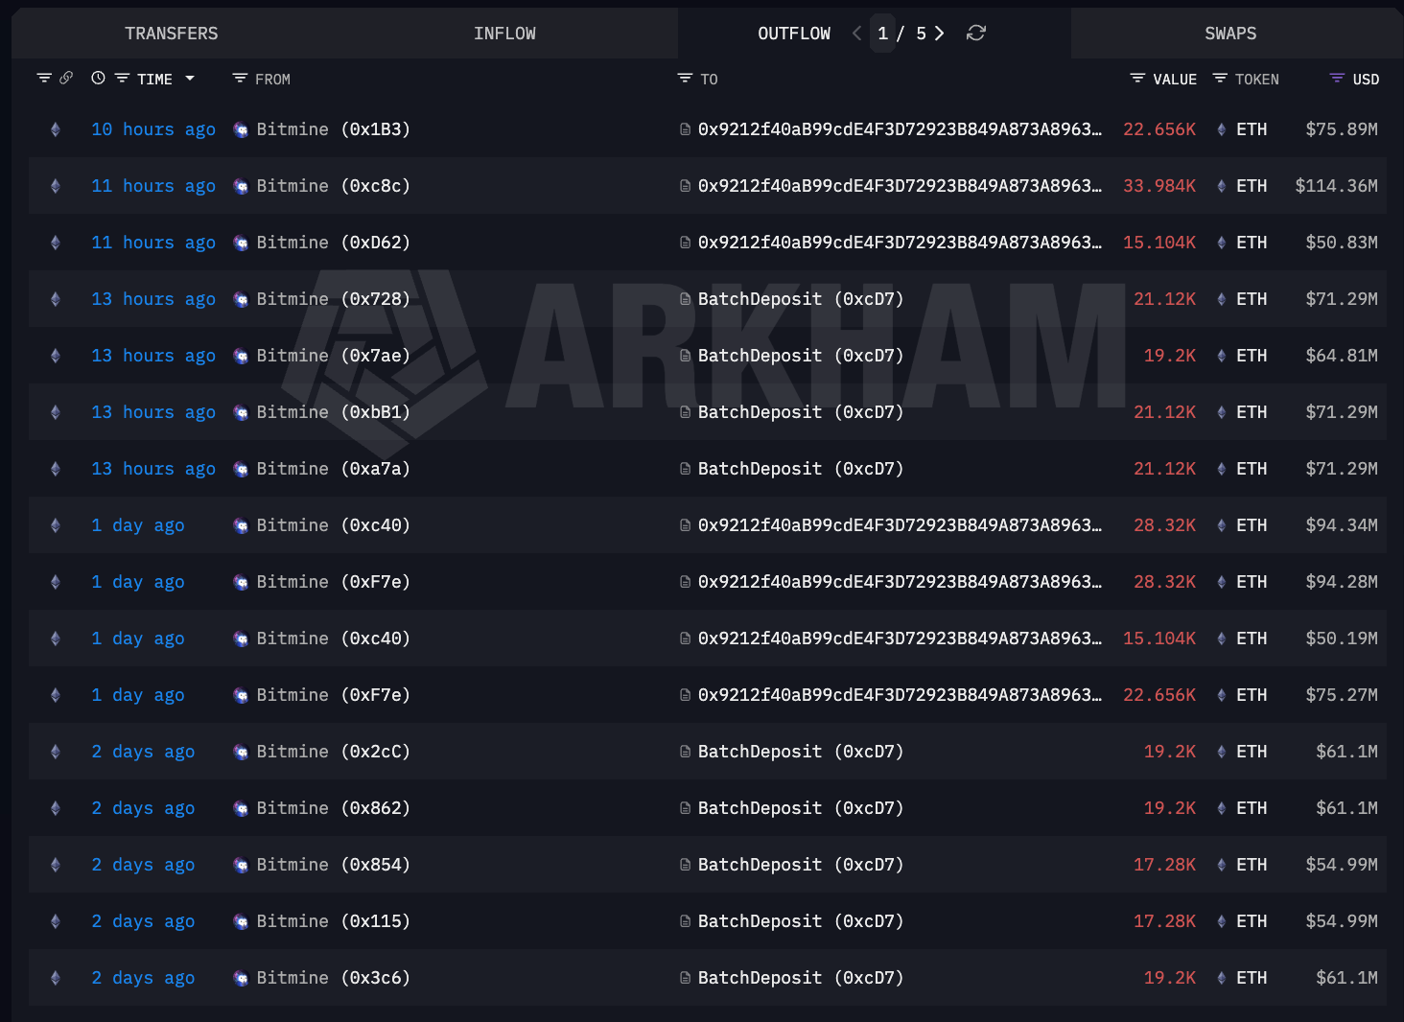Switch to the TRANSFERS tab
Viewport: 1404px width, 1022px height.
pyautogui.click(x=172, y=34)
